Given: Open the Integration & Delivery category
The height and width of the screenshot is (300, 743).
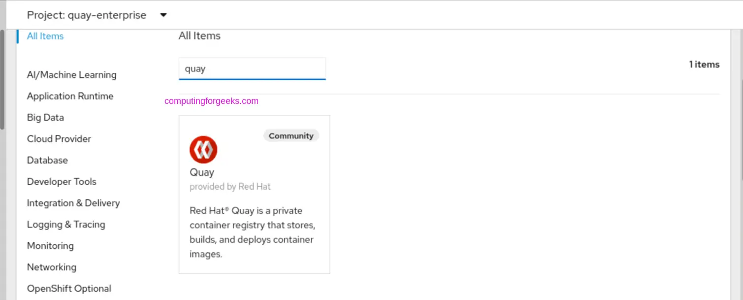Looking at the screenshot, I should click(x=73, y=202).
